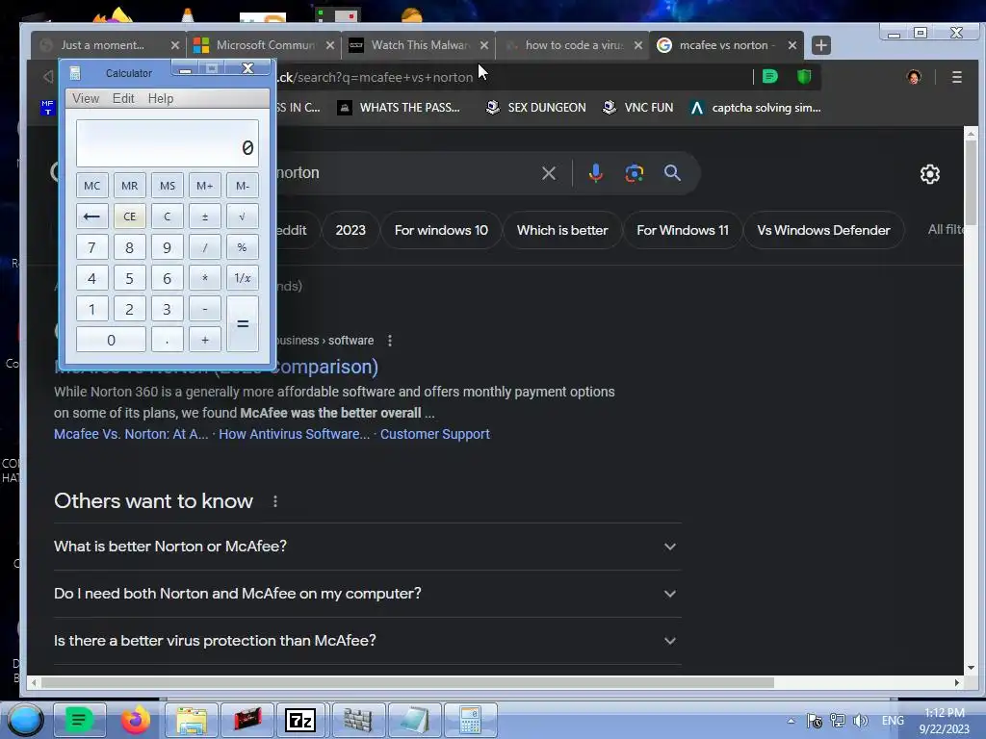Open Firefox from the taskbar
The image size is (986, 739).
click(x=135, y=720)
